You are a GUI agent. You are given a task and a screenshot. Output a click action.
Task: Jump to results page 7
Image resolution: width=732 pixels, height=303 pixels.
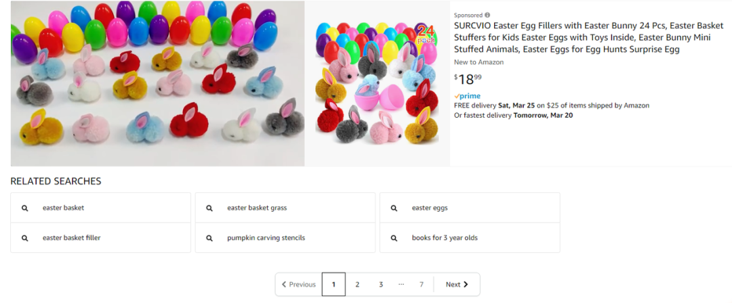(422, 285)
